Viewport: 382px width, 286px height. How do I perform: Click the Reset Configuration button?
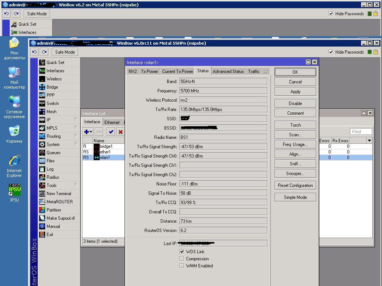click(x=295, y=185)
